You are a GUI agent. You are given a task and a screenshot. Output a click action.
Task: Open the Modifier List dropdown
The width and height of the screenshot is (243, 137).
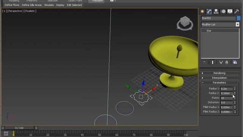tap(237, 24)
